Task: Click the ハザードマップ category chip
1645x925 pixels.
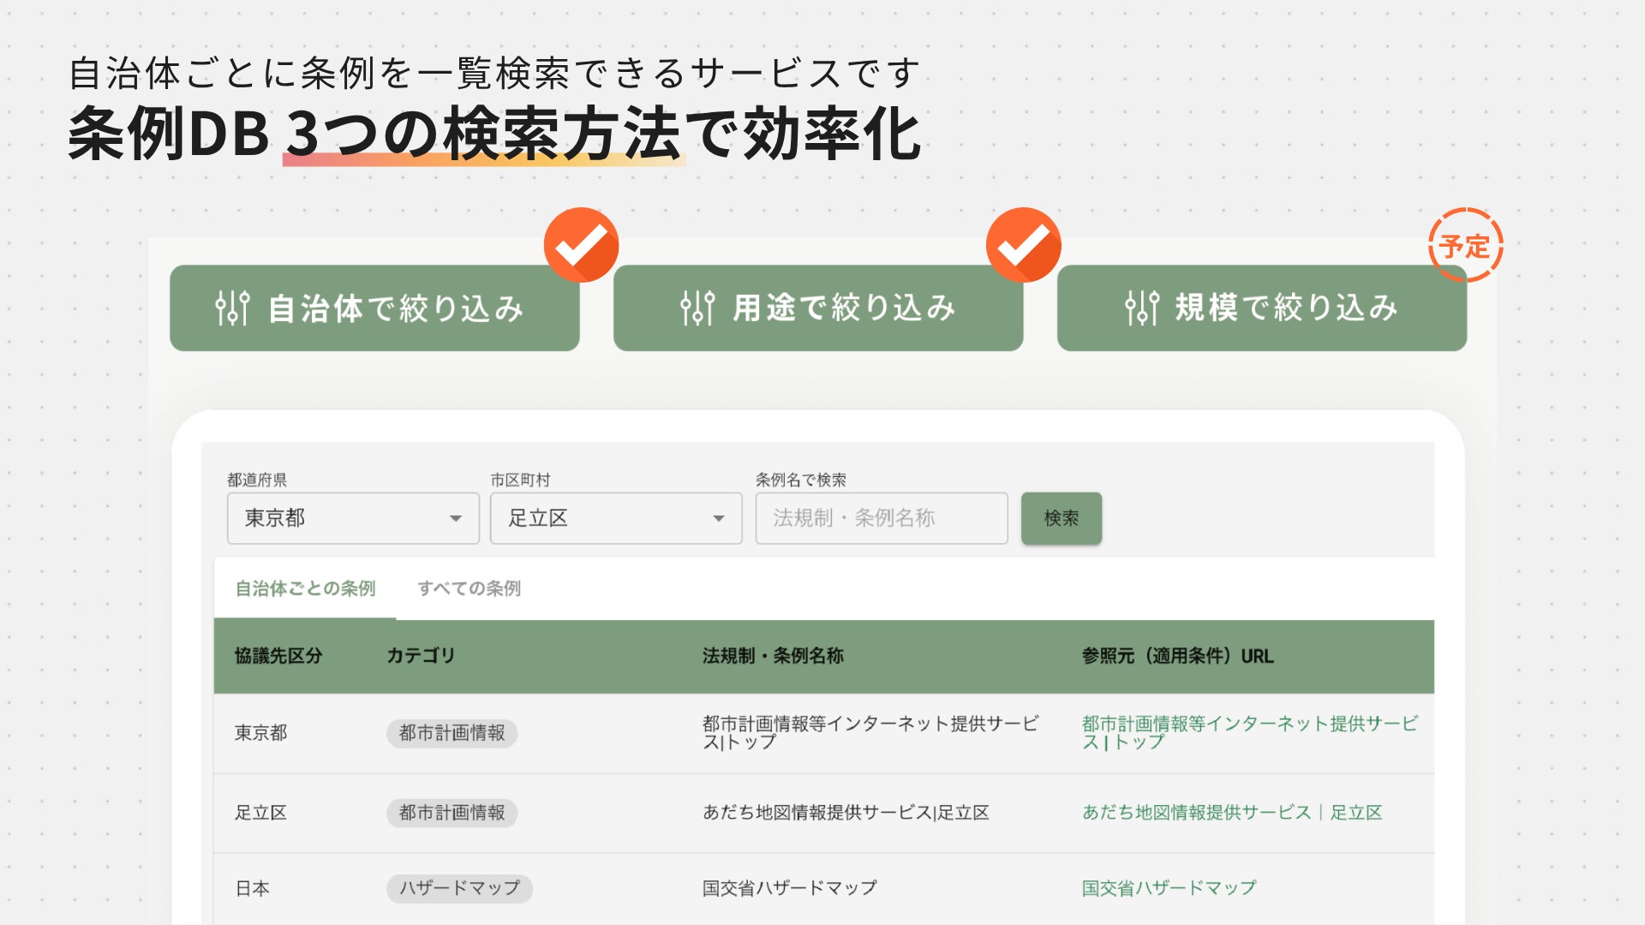Action: point(459,888)
